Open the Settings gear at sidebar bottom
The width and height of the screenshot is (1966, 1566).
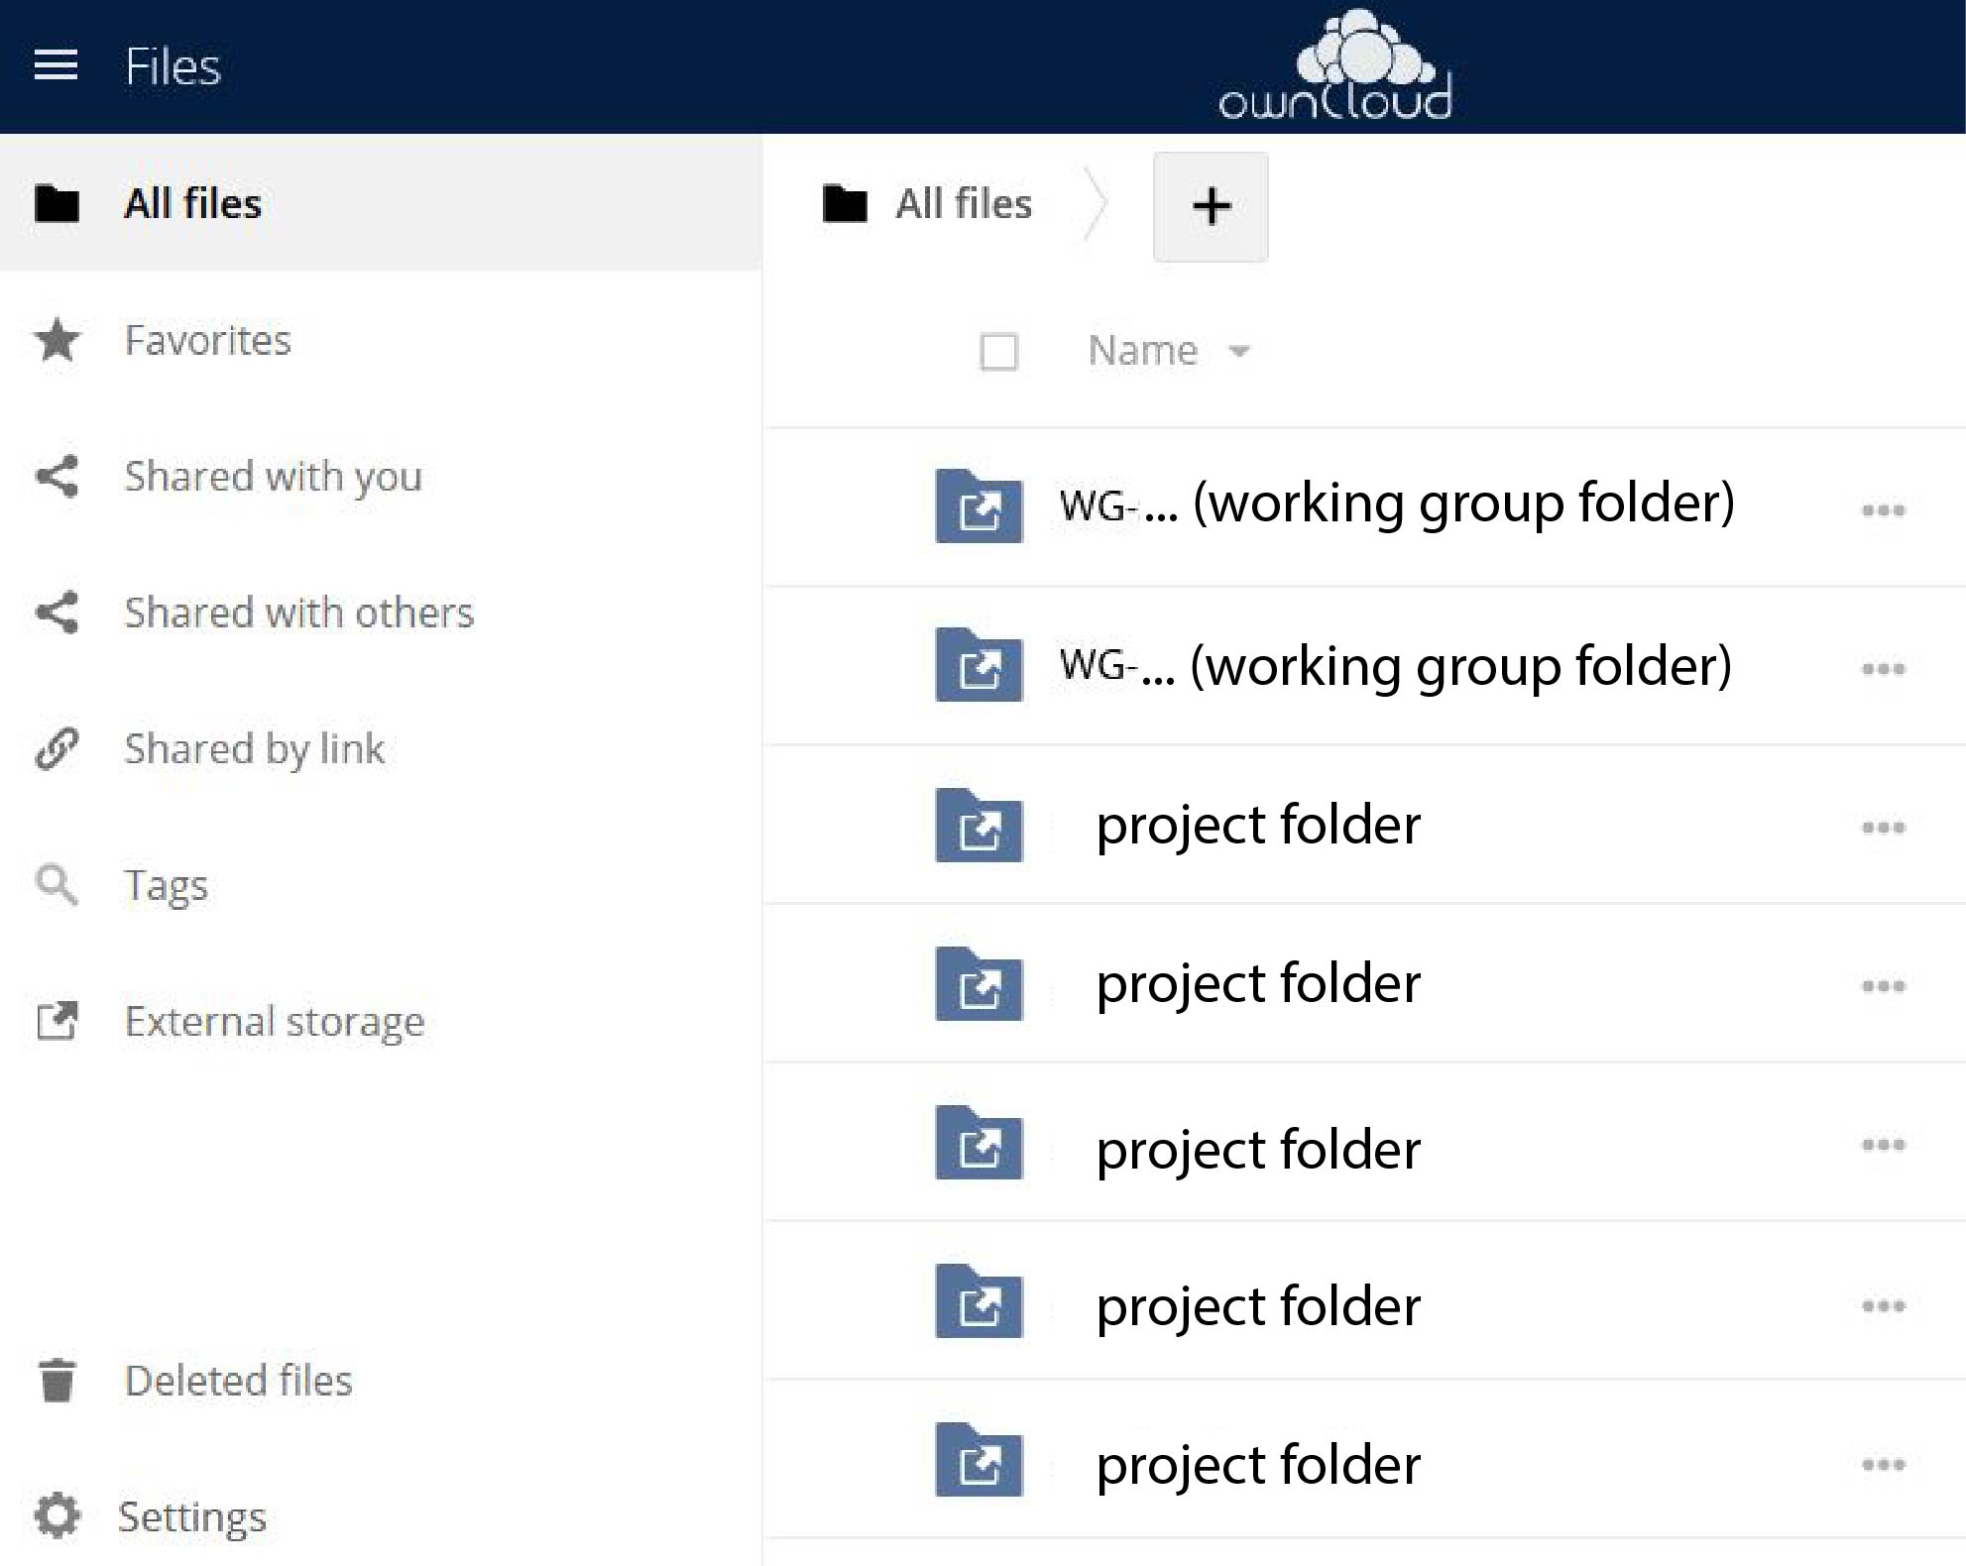coord(191,1516)
